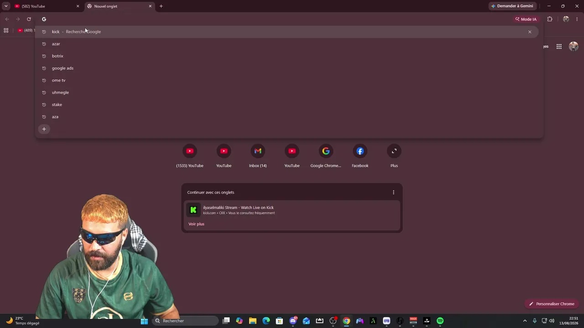Open the weather widget showing 23°C

[x=23, y=321]
